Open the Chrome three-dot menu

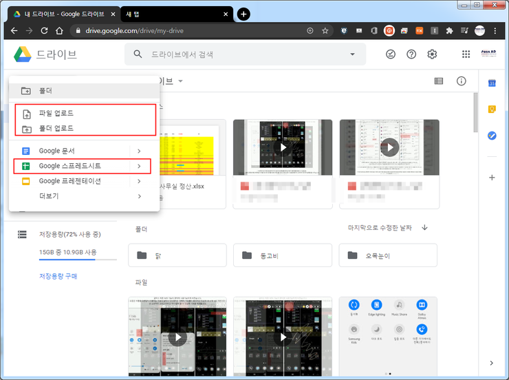click(495, 31)
